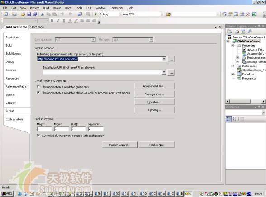Click the Redo arrow icon
This screenshot has width=266, height=197.
pos(71,14)
